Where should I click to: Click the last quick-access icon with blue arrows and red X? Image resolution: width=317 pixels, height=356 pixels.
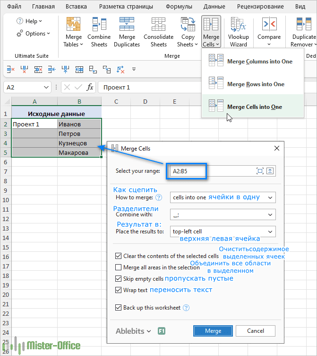(x=120, y=69)
